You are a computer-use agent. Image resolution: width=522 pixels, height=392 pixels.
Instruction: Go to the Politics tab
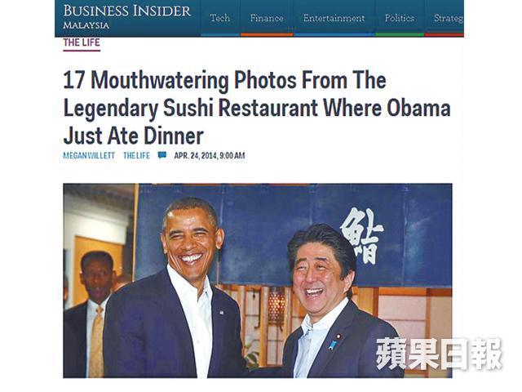coord(400,18)
